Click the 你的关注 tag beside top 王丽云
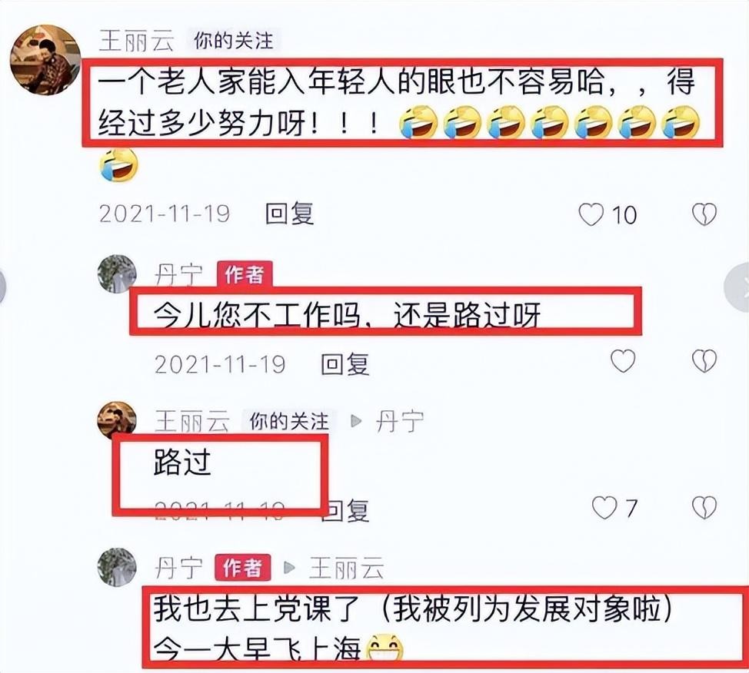Image resolution: width=749 pixels, height=673 pixels. [x=234, y=41]
